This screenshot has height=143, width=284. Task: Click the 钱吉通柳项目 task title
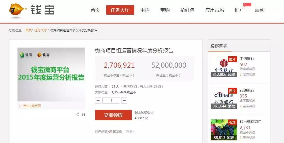click(252, 122)
